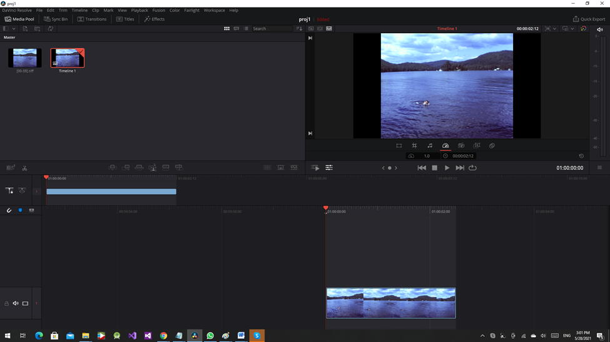Screen dimensions: 610x342
Task: Open the Speed tool in viewer
Action: point(445,145)
